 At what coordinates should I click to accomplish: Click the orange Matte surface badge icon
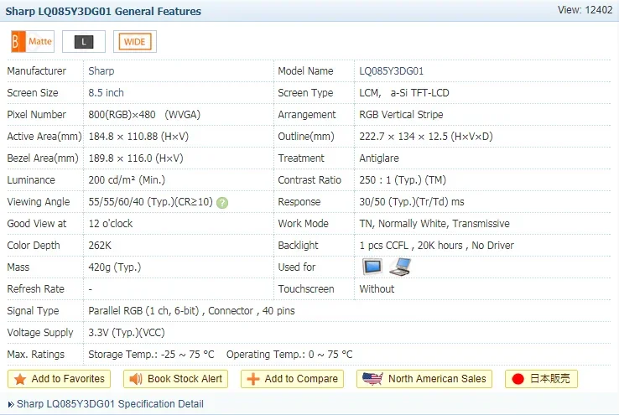click(33, 41)
